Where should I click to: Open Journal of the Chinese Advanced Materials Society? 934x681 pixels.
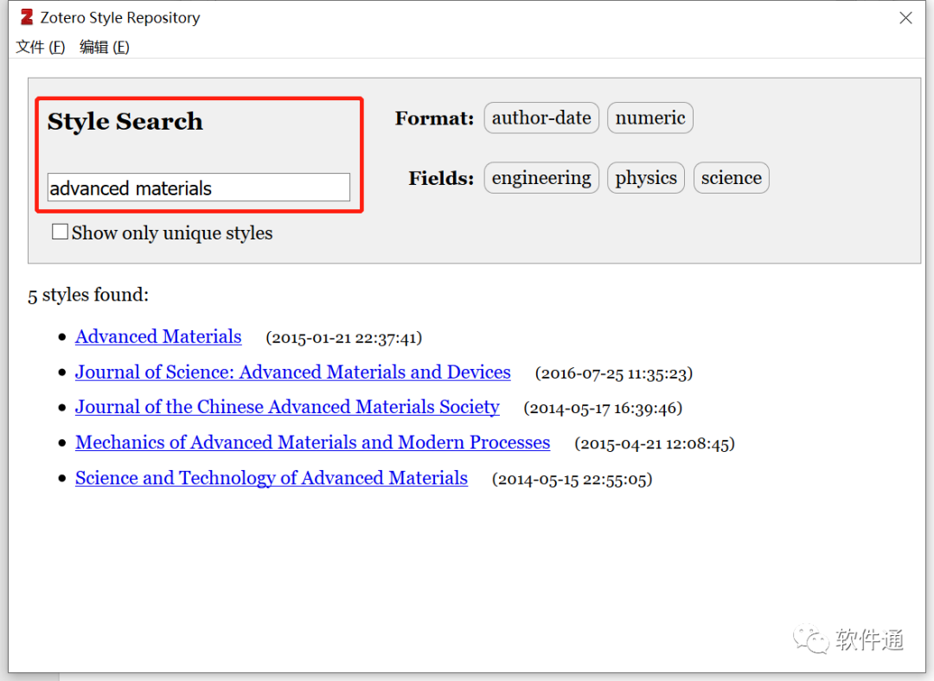[287, 407]
